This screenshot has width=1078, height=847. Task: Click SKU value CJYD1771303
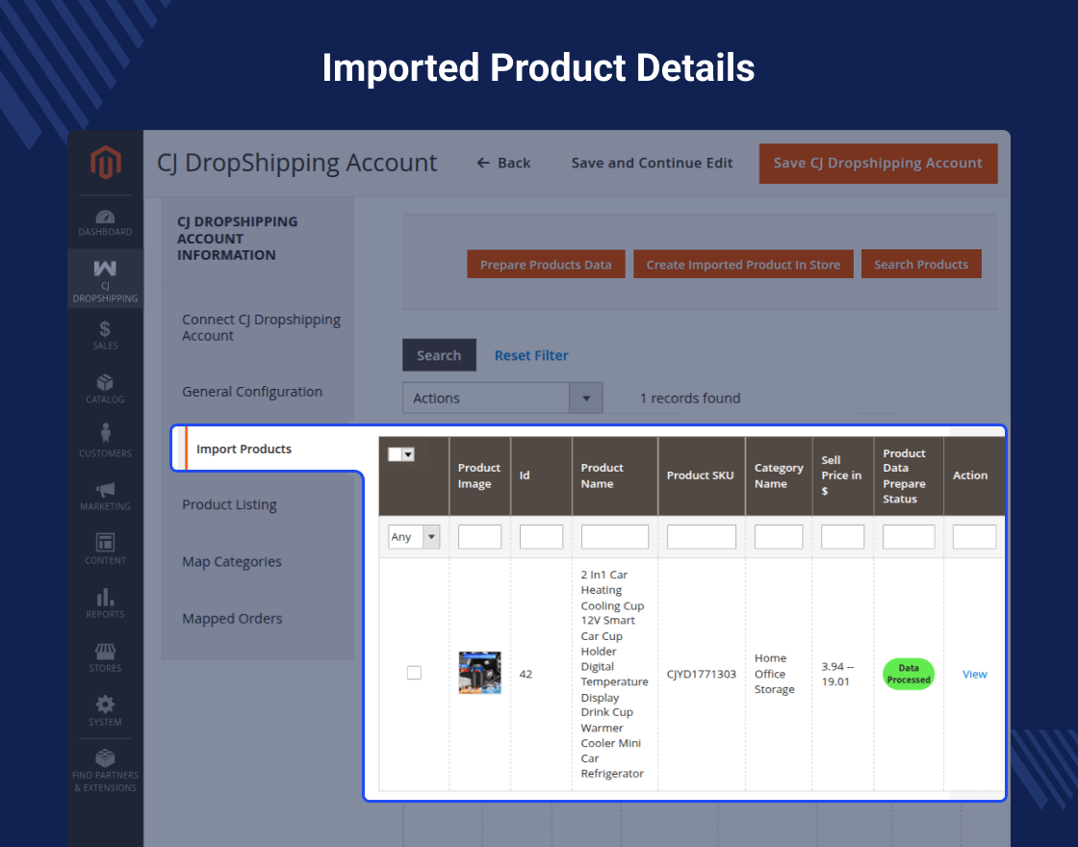[702, 675]
